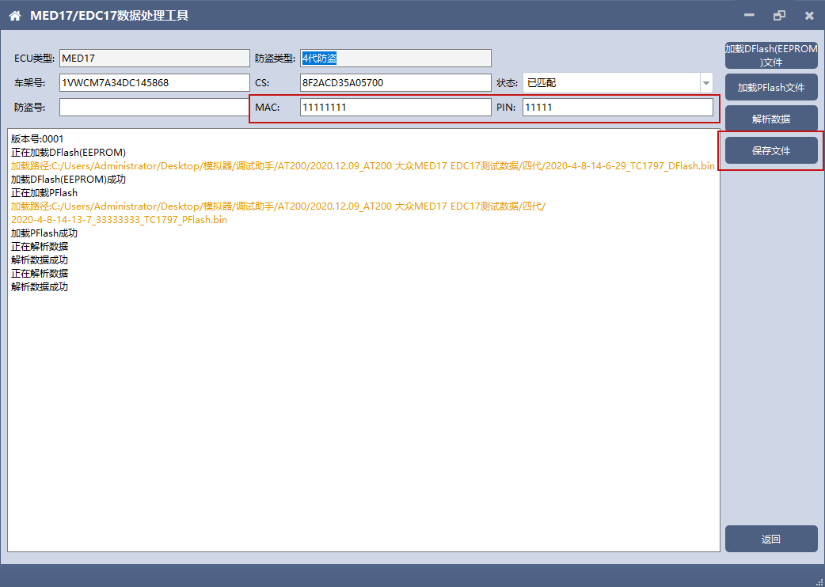Click log line 加载DFlash(EEPROM)成功
This screenshot has width=825, height=587.
point(68,180)
